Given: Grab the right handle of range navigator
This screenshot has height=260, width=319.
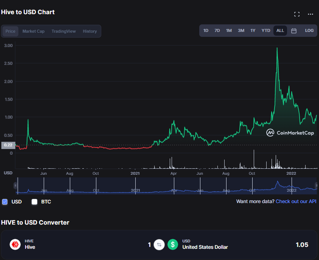Looking at the screenshot, I should [317, 185].
